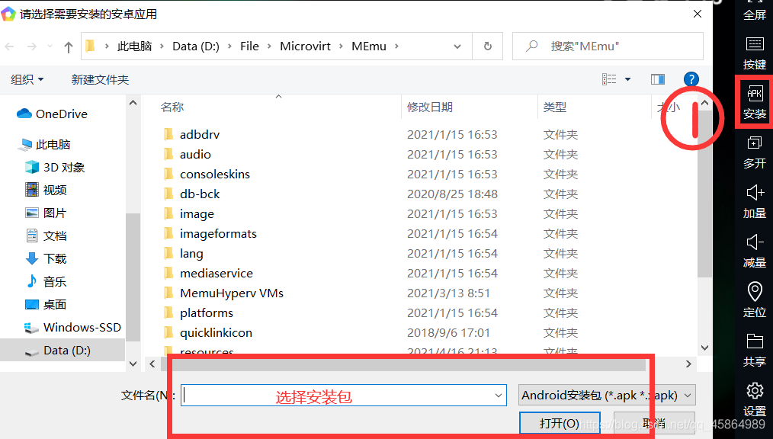
Task: Navigate to File in breadcrumb path
Action: coord(249,46)
